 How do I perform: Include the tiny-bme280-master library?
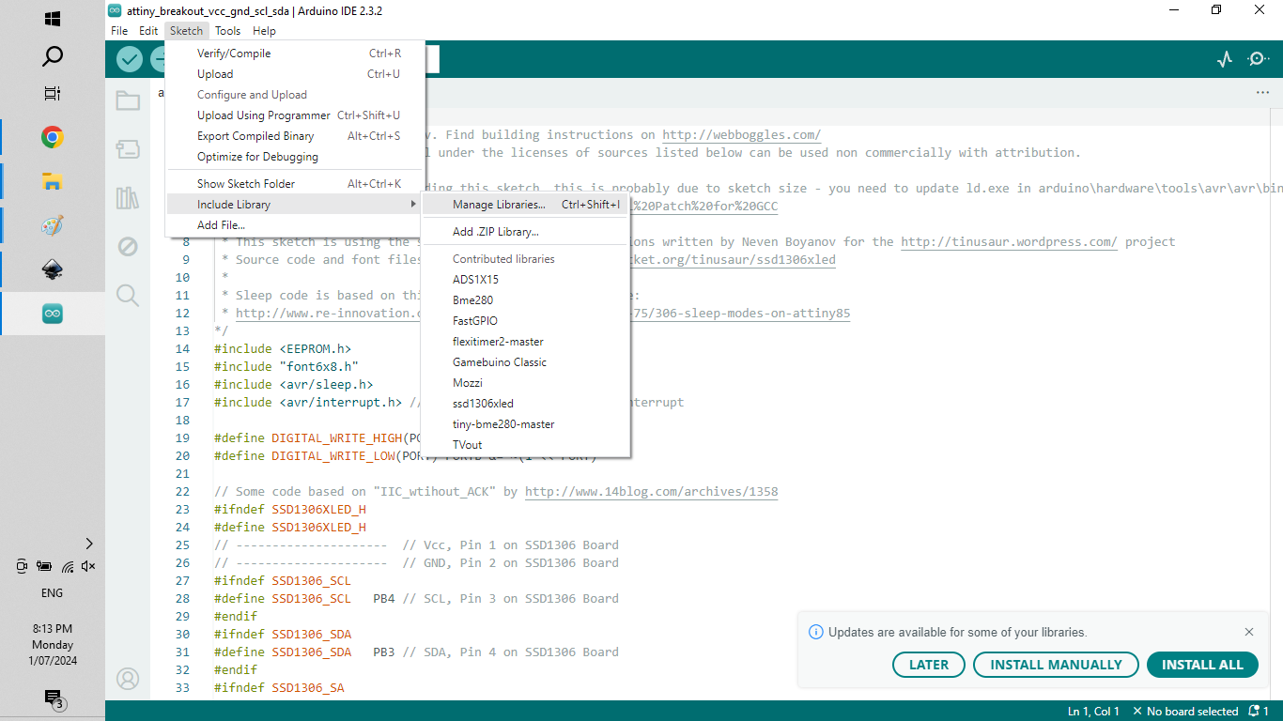525,424
